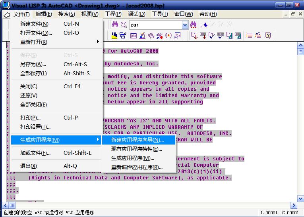Click status bar column indicator C 00001
The image size is (304, 217).
(290, 213)
